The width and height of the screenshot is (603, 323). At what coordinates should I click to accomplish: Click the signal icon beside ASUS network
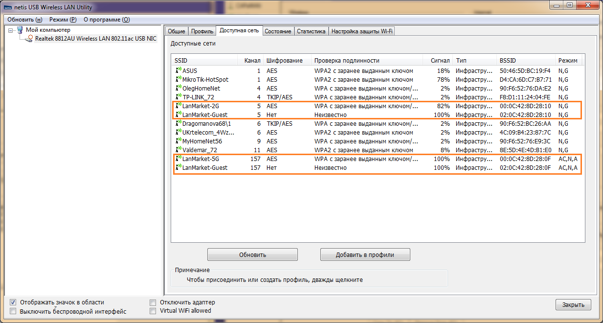tap(178, 70)
